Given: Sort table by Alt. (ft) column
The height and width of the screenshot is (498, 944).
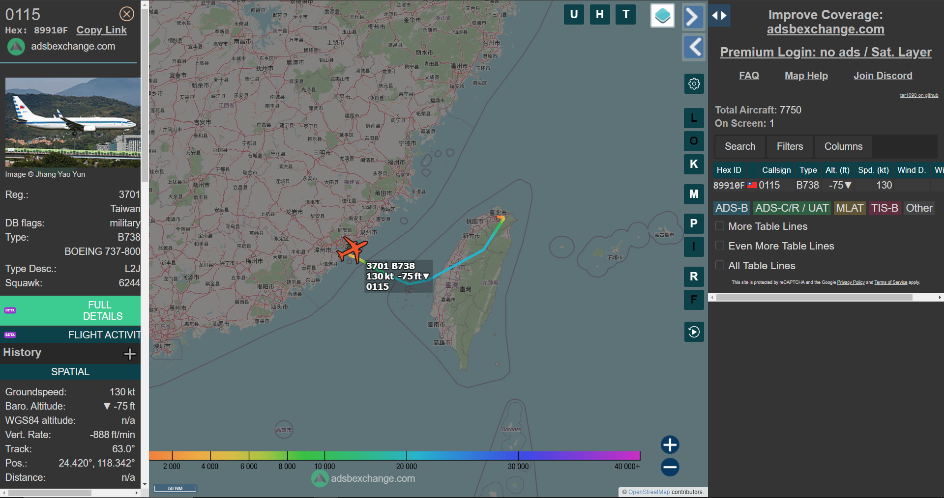Looking at the screenshot, I should (x=837, y=170).
